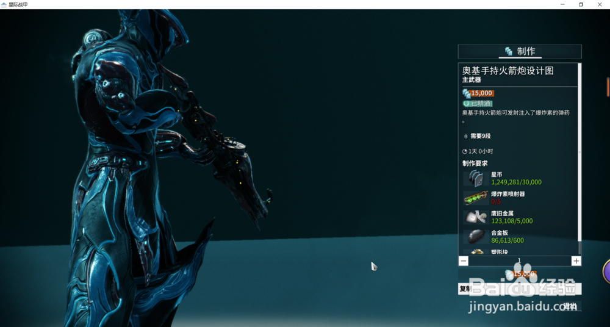This screenshot has height=327, width=610.
Task: Click the clock icon beside 1天 0小时
Action: coord(464,151)
